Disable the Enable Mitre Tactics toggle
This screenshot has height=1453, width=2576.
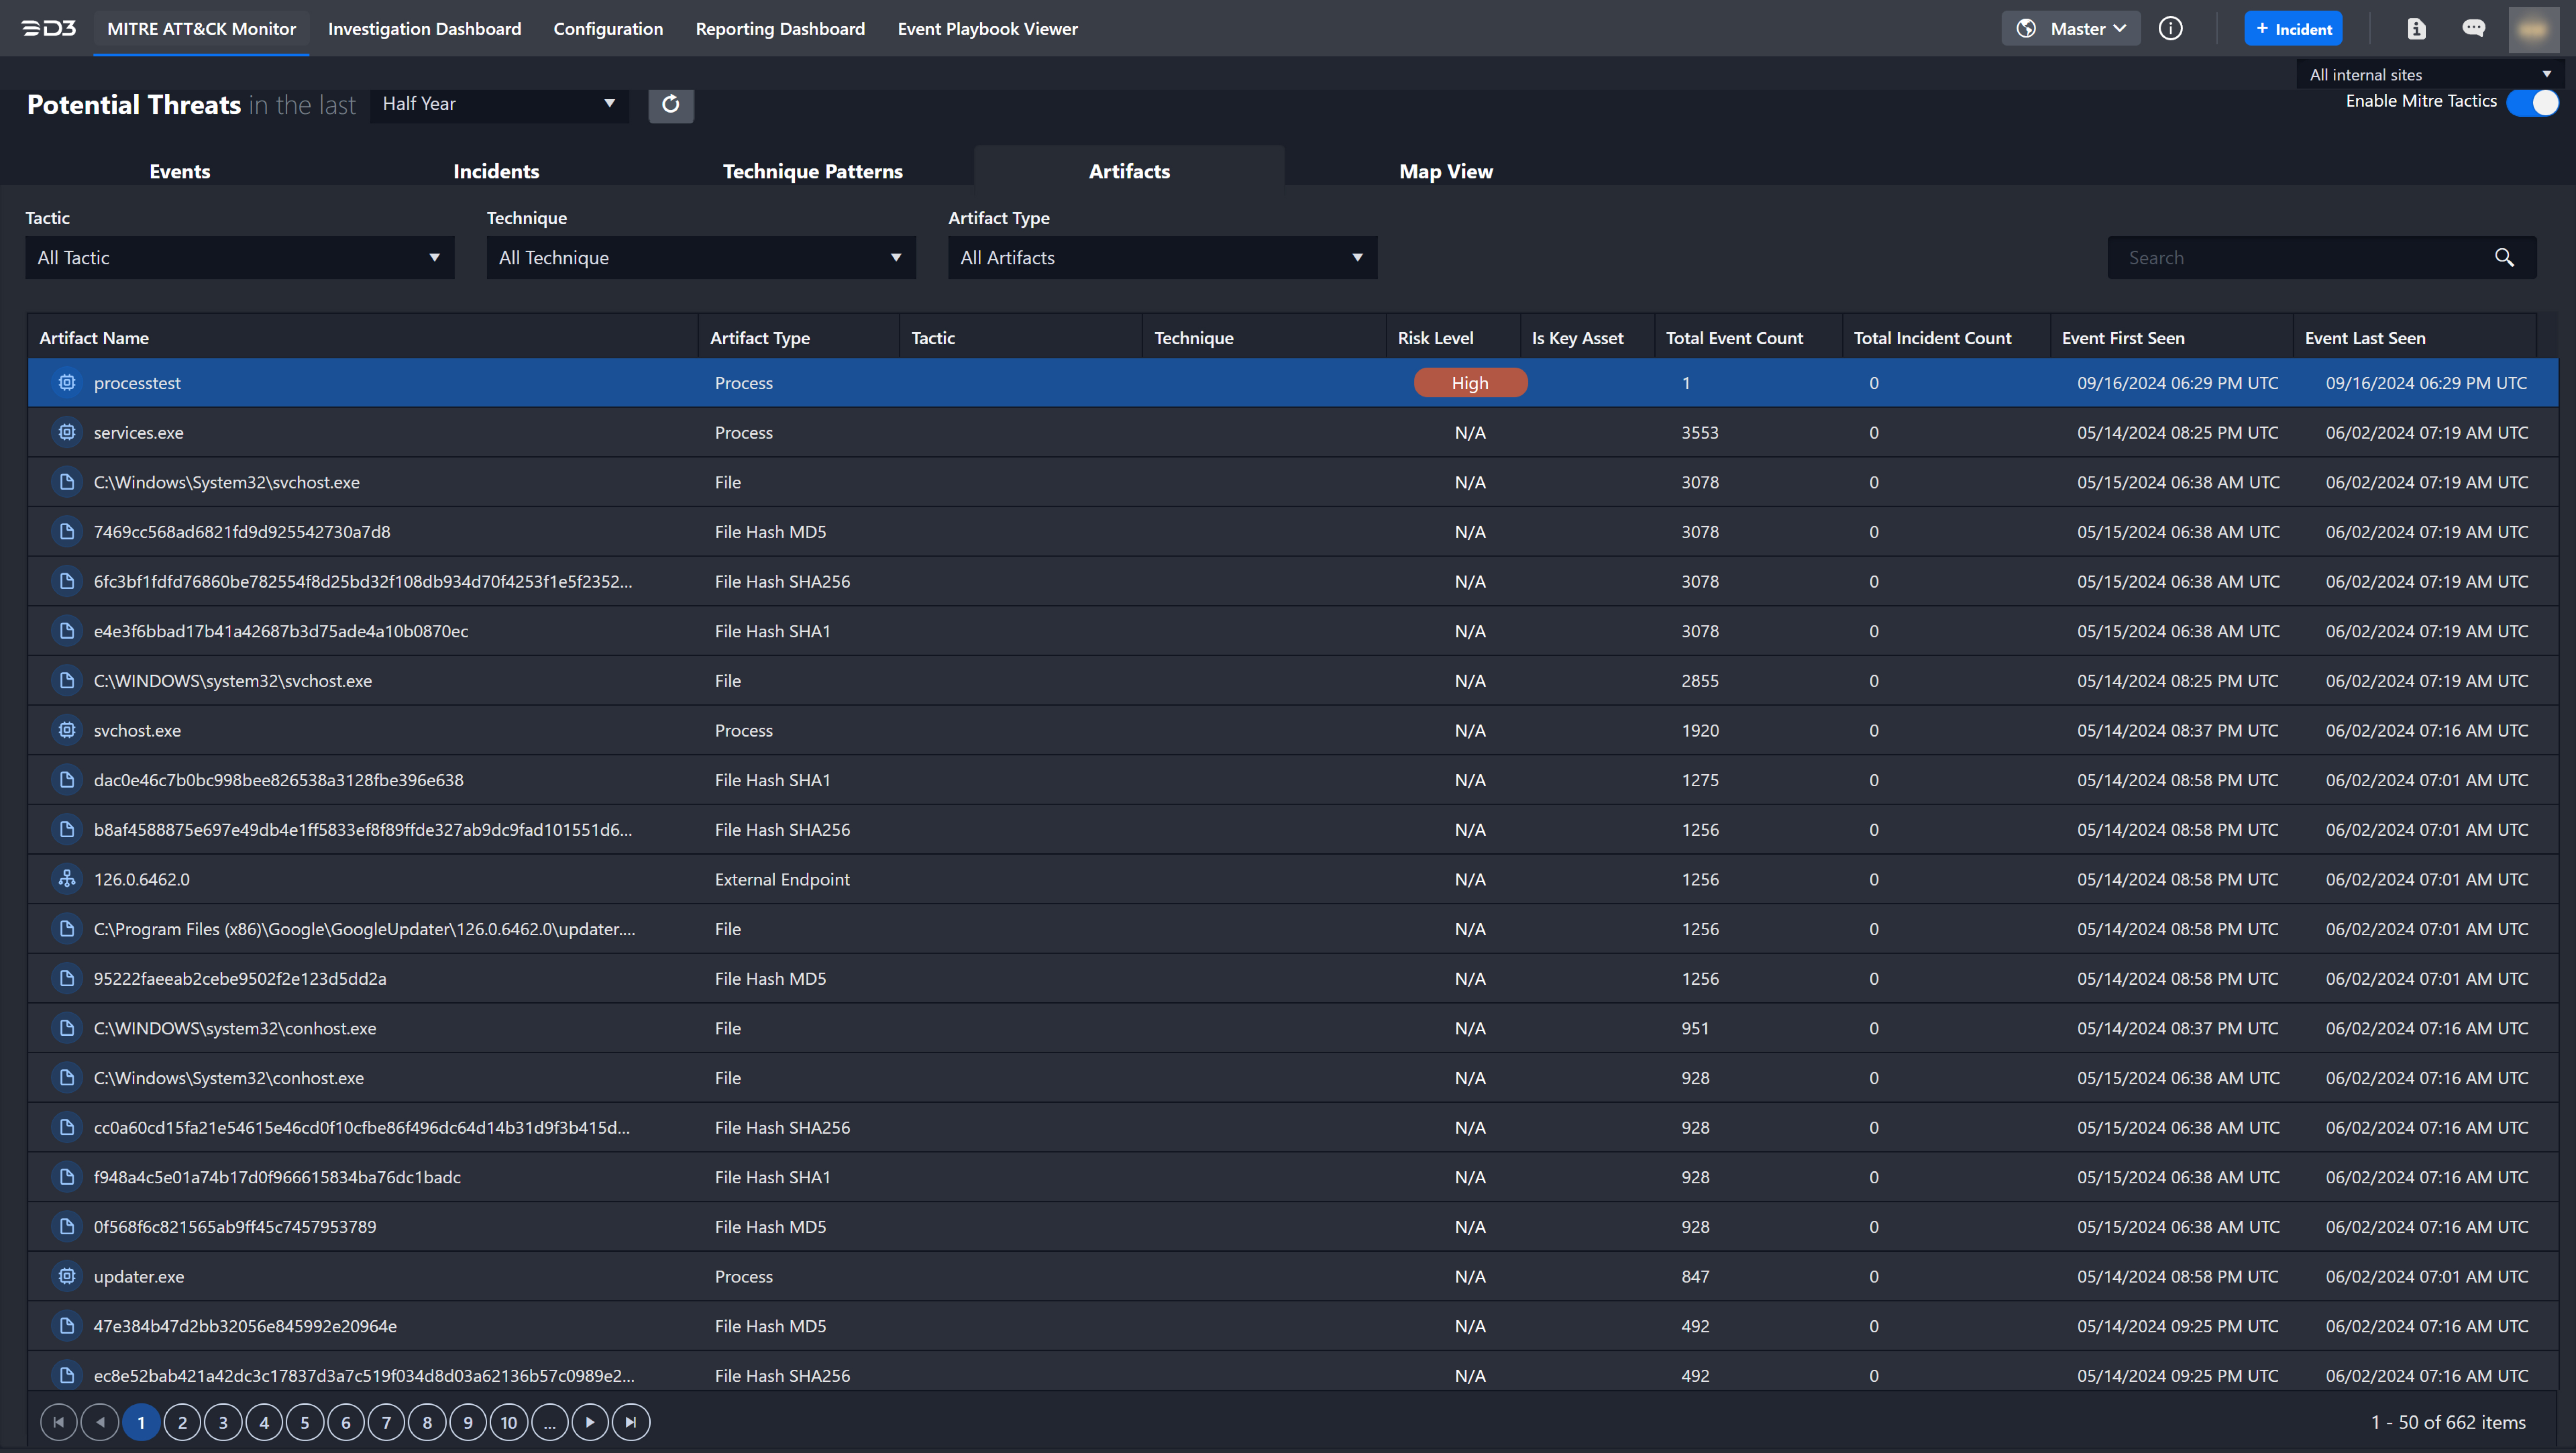point(2532,102)
